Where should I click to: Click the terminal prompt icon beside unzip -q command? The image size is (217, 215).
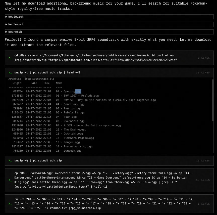[x=10, y=160]
